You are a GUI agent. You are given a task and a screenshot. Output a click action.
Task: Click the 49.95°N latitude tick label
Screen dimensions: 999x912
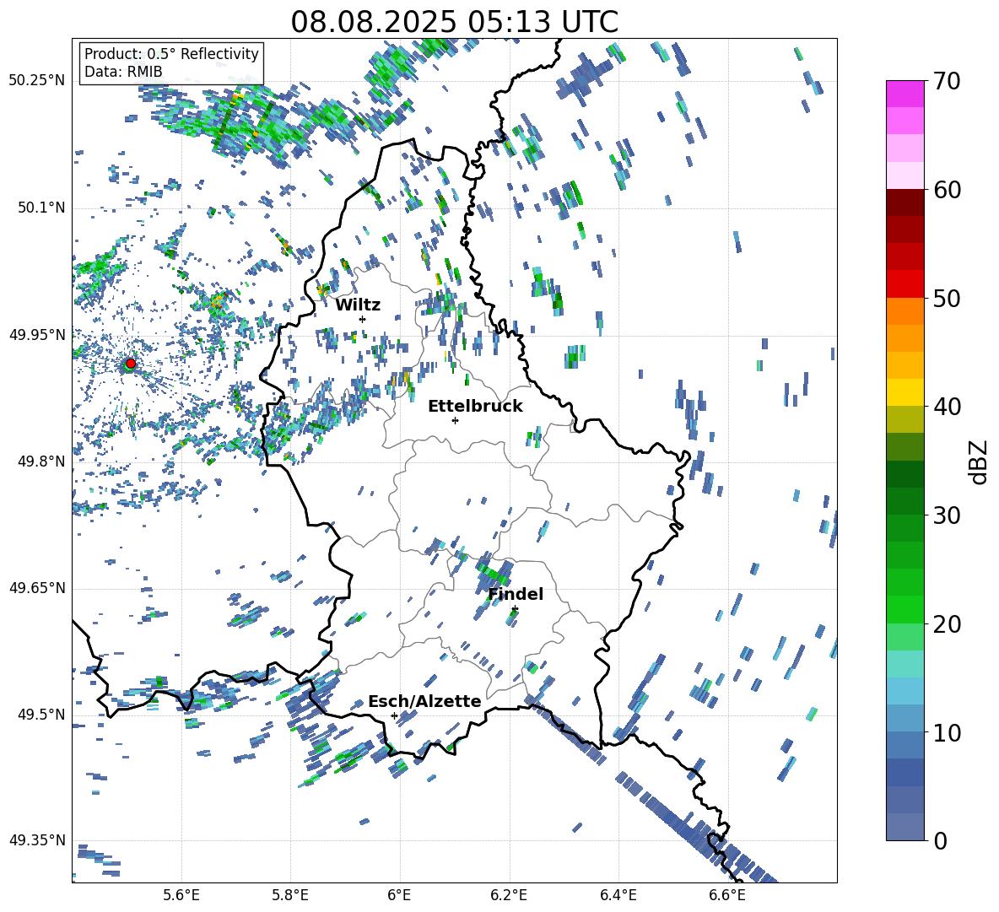pos(37,335)
